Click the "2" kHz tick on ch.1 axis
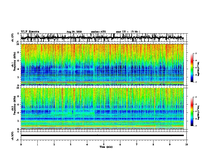 pyautogui.click(x=18, y=77)
